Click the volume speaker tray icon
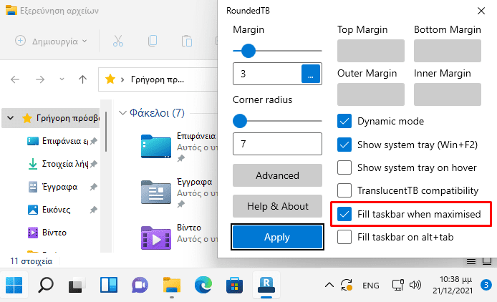The width and height of the screenshot is (497, 302). tap(415, 285)
